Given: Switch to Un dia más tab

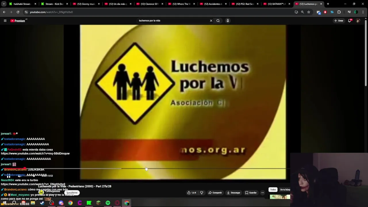Looking at the screenshot, I should tap(118, 4).
